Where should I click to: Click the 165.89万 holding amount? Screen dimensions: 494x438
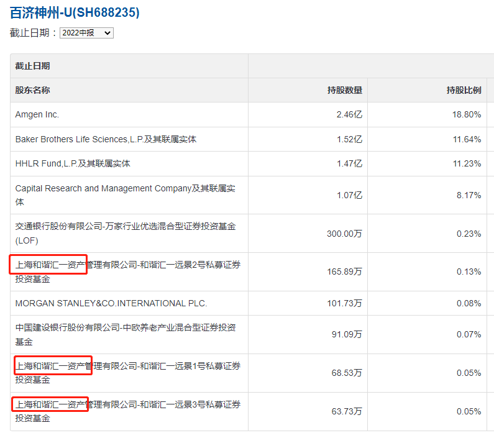click(x=344, y=271)
